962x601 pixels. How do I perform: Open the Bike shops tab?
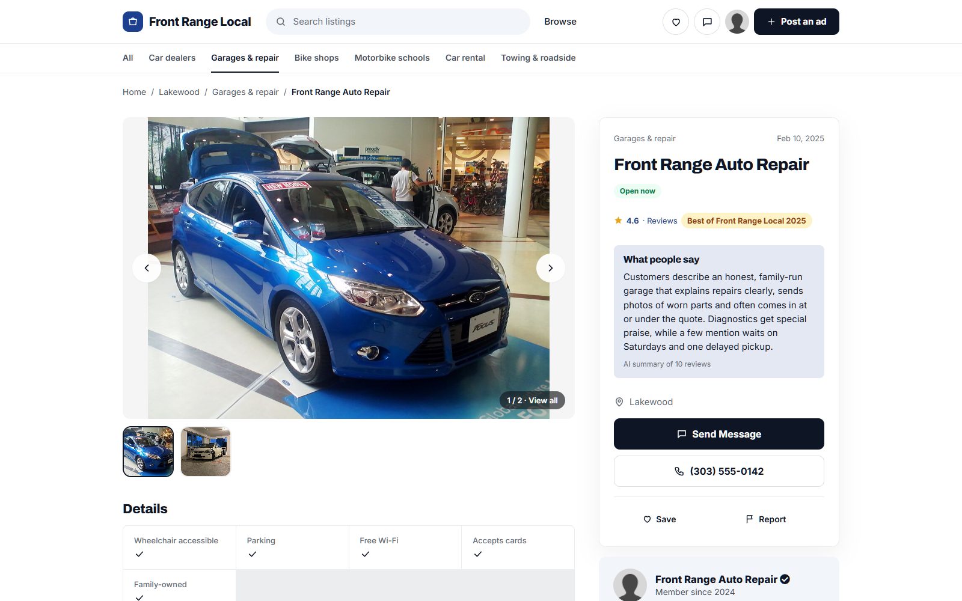pos(317,58)
